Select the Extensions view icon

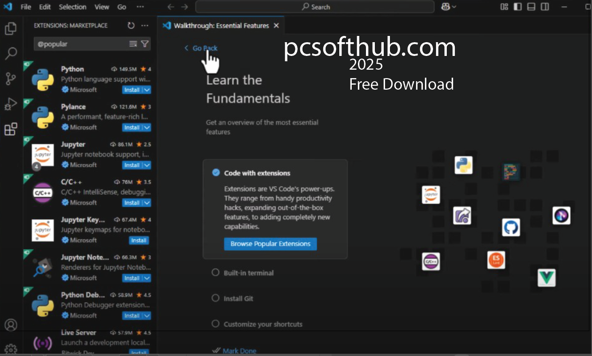pyautogui.click(x=11, y=129)
